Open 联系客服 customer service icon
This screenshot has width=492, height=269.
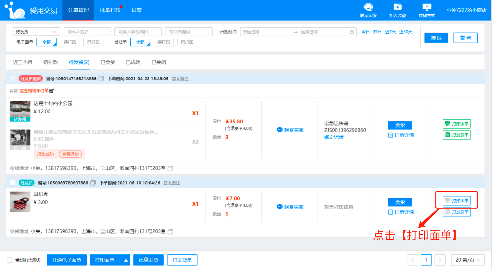(368, 7)
